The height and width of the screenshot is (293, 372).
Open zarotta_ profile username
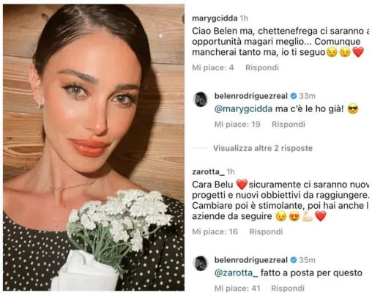point(208,171)
